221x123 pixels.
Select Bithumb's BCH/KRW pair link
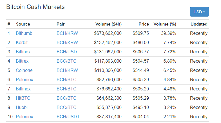click(67, 33)
